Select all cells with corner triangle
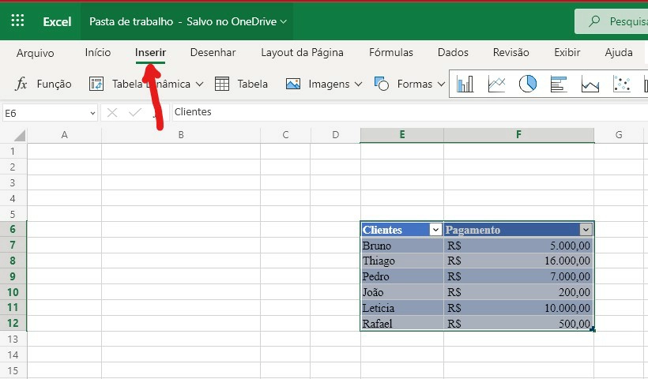 20,136
